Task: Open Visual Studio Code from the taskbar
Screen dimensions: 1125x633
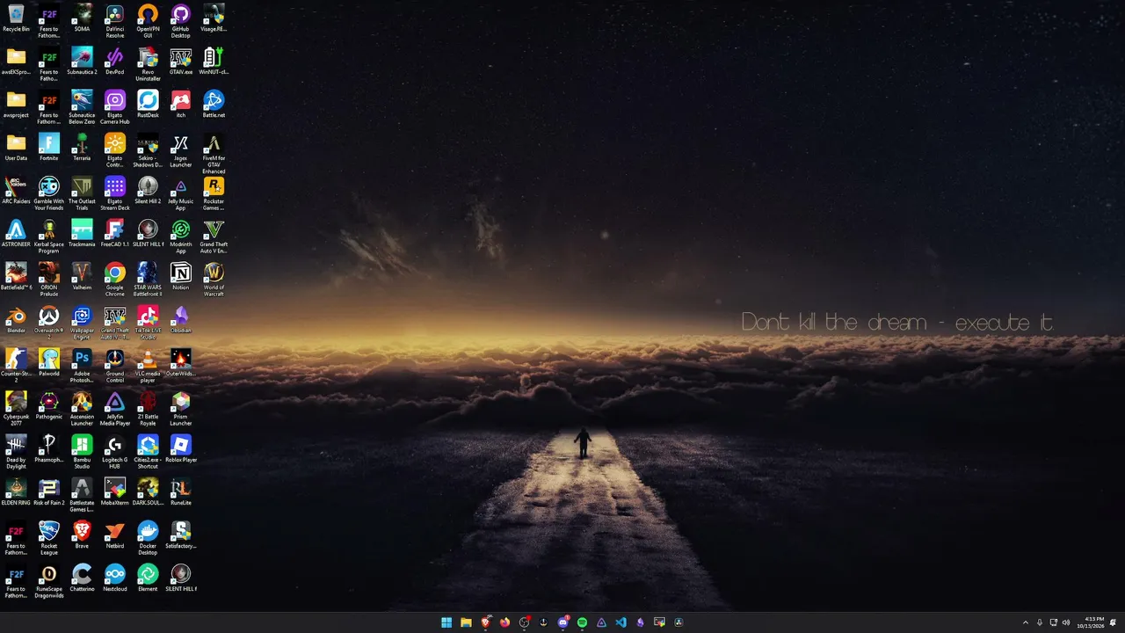Action: point(621,622)
